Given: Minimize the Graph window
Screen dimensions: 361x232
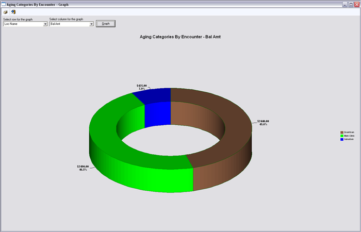Looking at the screenshot, I should 345,4.
